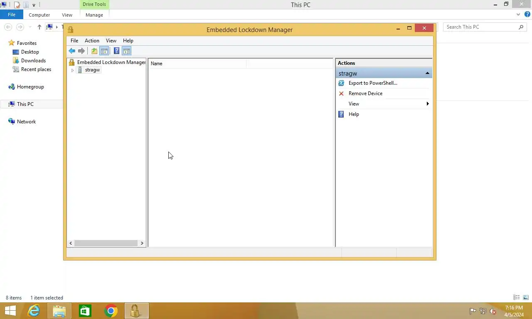
Task: Click Properties icon in Quick Access Toolbar
Action: (x=17, y=5)
